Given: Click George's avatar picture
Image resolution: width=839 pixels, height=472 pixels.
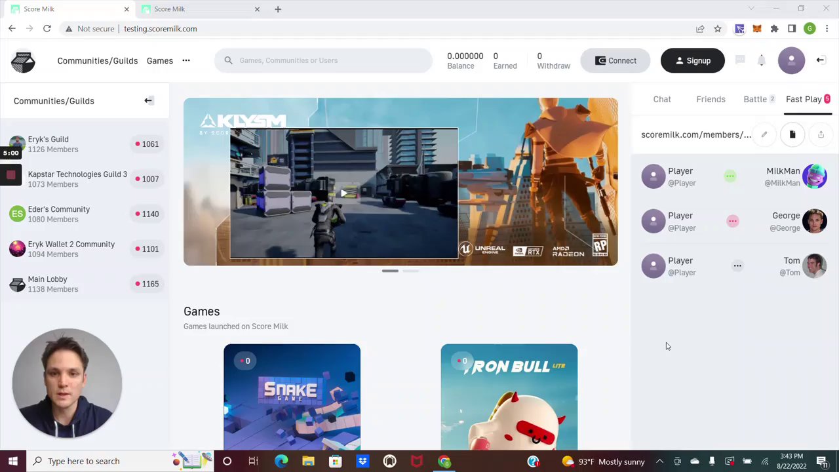Looking at the screenshot, I should pos(815,221).
